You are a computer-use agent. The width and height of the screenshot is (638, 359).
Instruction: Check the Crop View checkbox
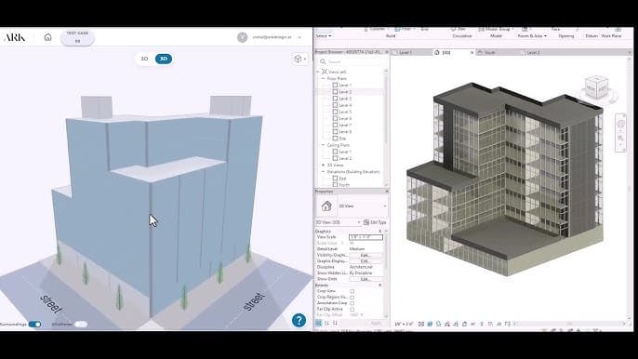(x=352, y=291)
